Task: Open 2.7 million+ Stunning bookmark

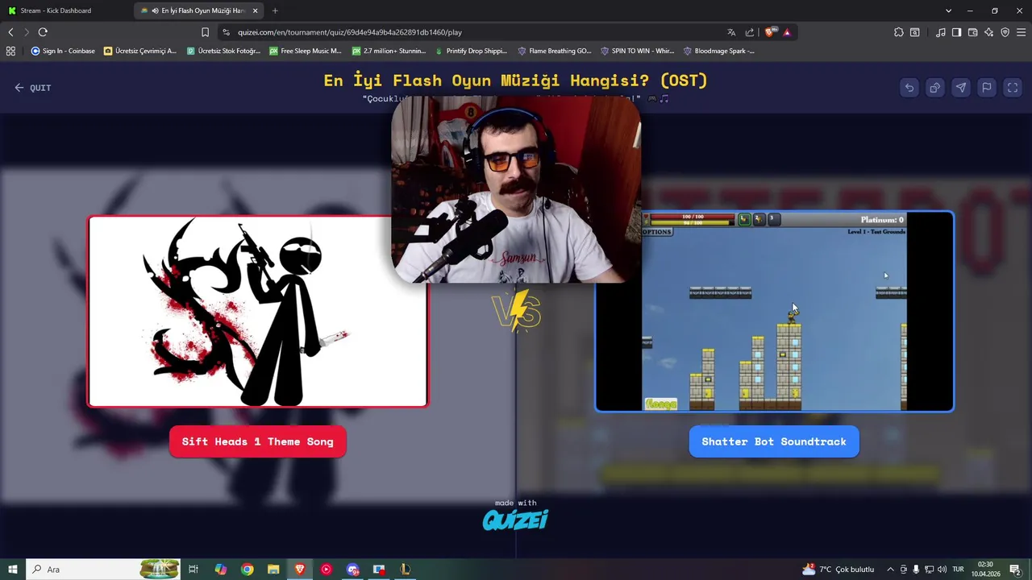Action: [x=389, y=51]
